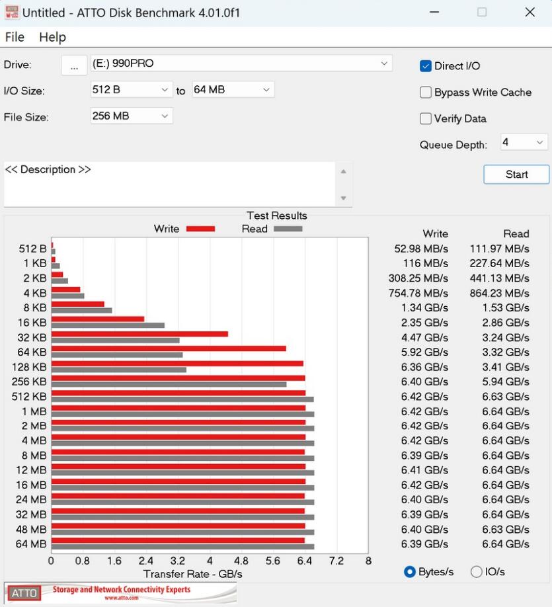Start the benchmark with the Start button
552x607 pixels.
pyautogui.click(x=516, y=174)
